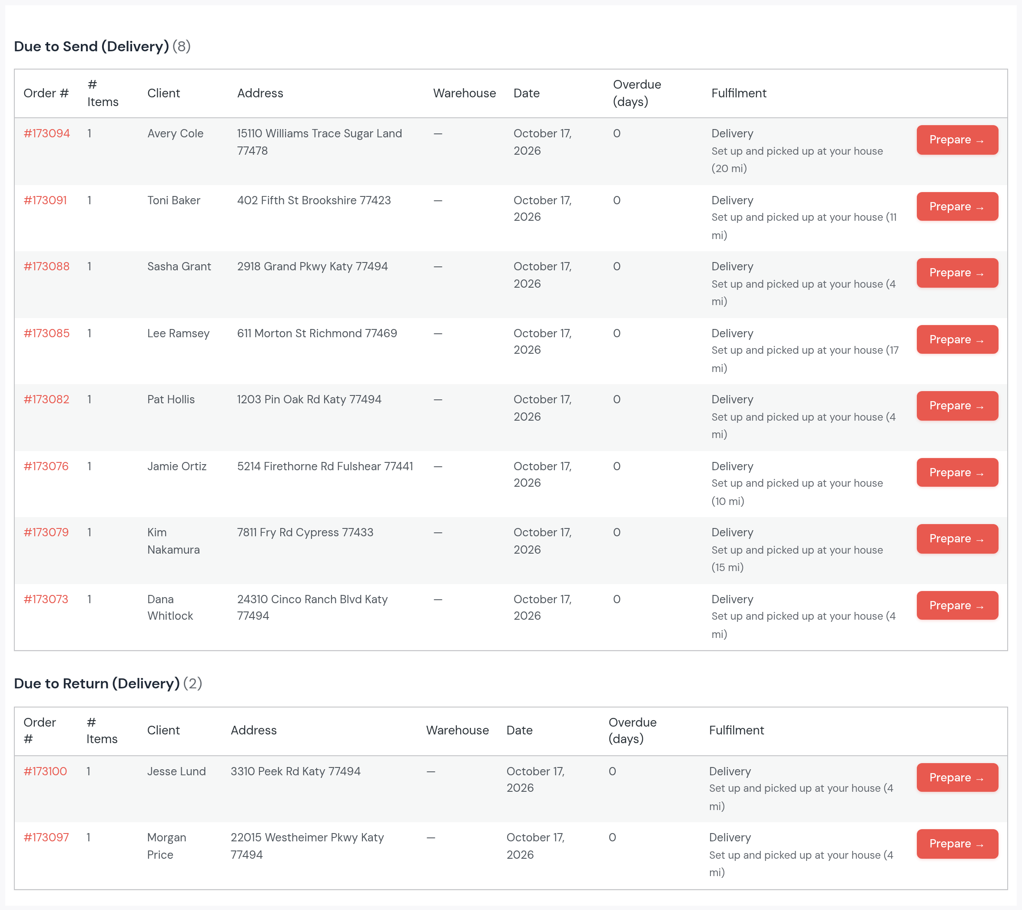Click client name Kim Nakamura

pos(173,541)
